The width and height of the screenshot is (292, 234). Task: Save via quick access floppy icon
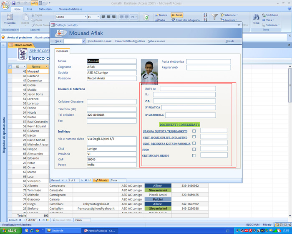[x=14, y=3]
